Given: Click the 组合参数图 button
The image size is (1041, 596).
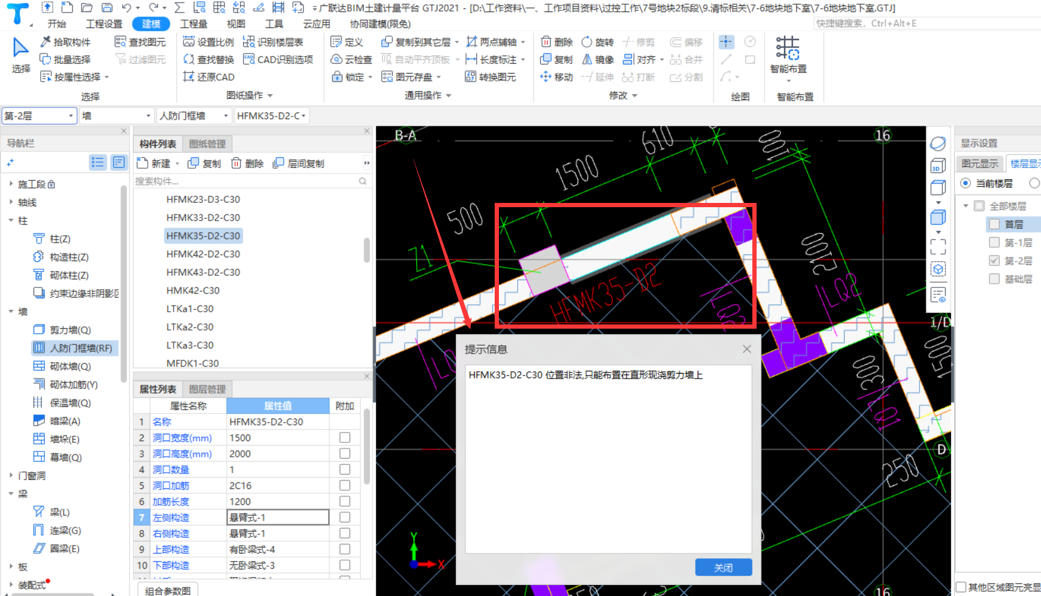Looking at the screenshot, I should point(168,591).
